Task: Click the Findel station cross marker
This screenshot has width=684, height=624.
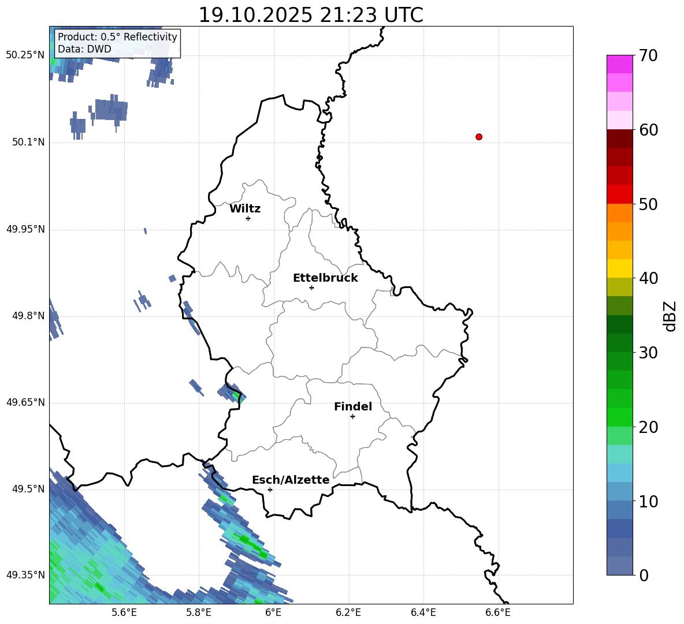Action: (352, 417)
